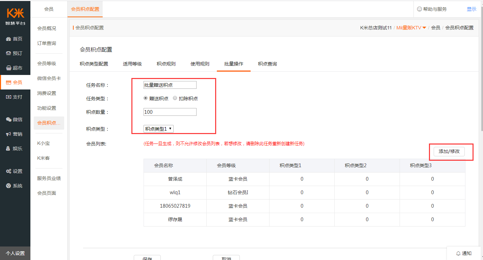Select 会员 in the dark sidebar

(x=15, y=82)
